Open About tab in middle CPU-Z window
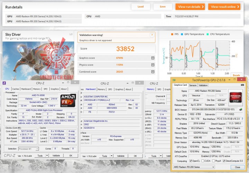 point(128,89)
